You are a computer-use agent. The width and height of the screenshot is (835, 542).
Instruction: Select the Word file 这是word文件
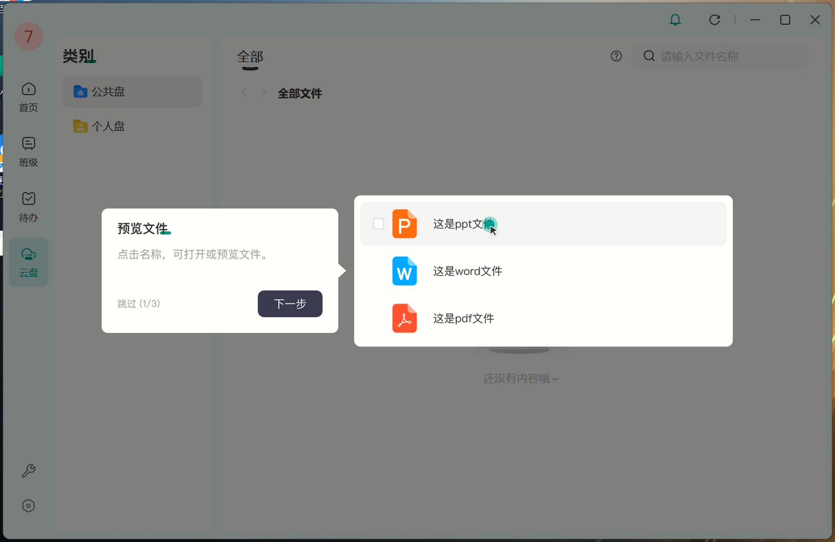[x=467, y=271]
